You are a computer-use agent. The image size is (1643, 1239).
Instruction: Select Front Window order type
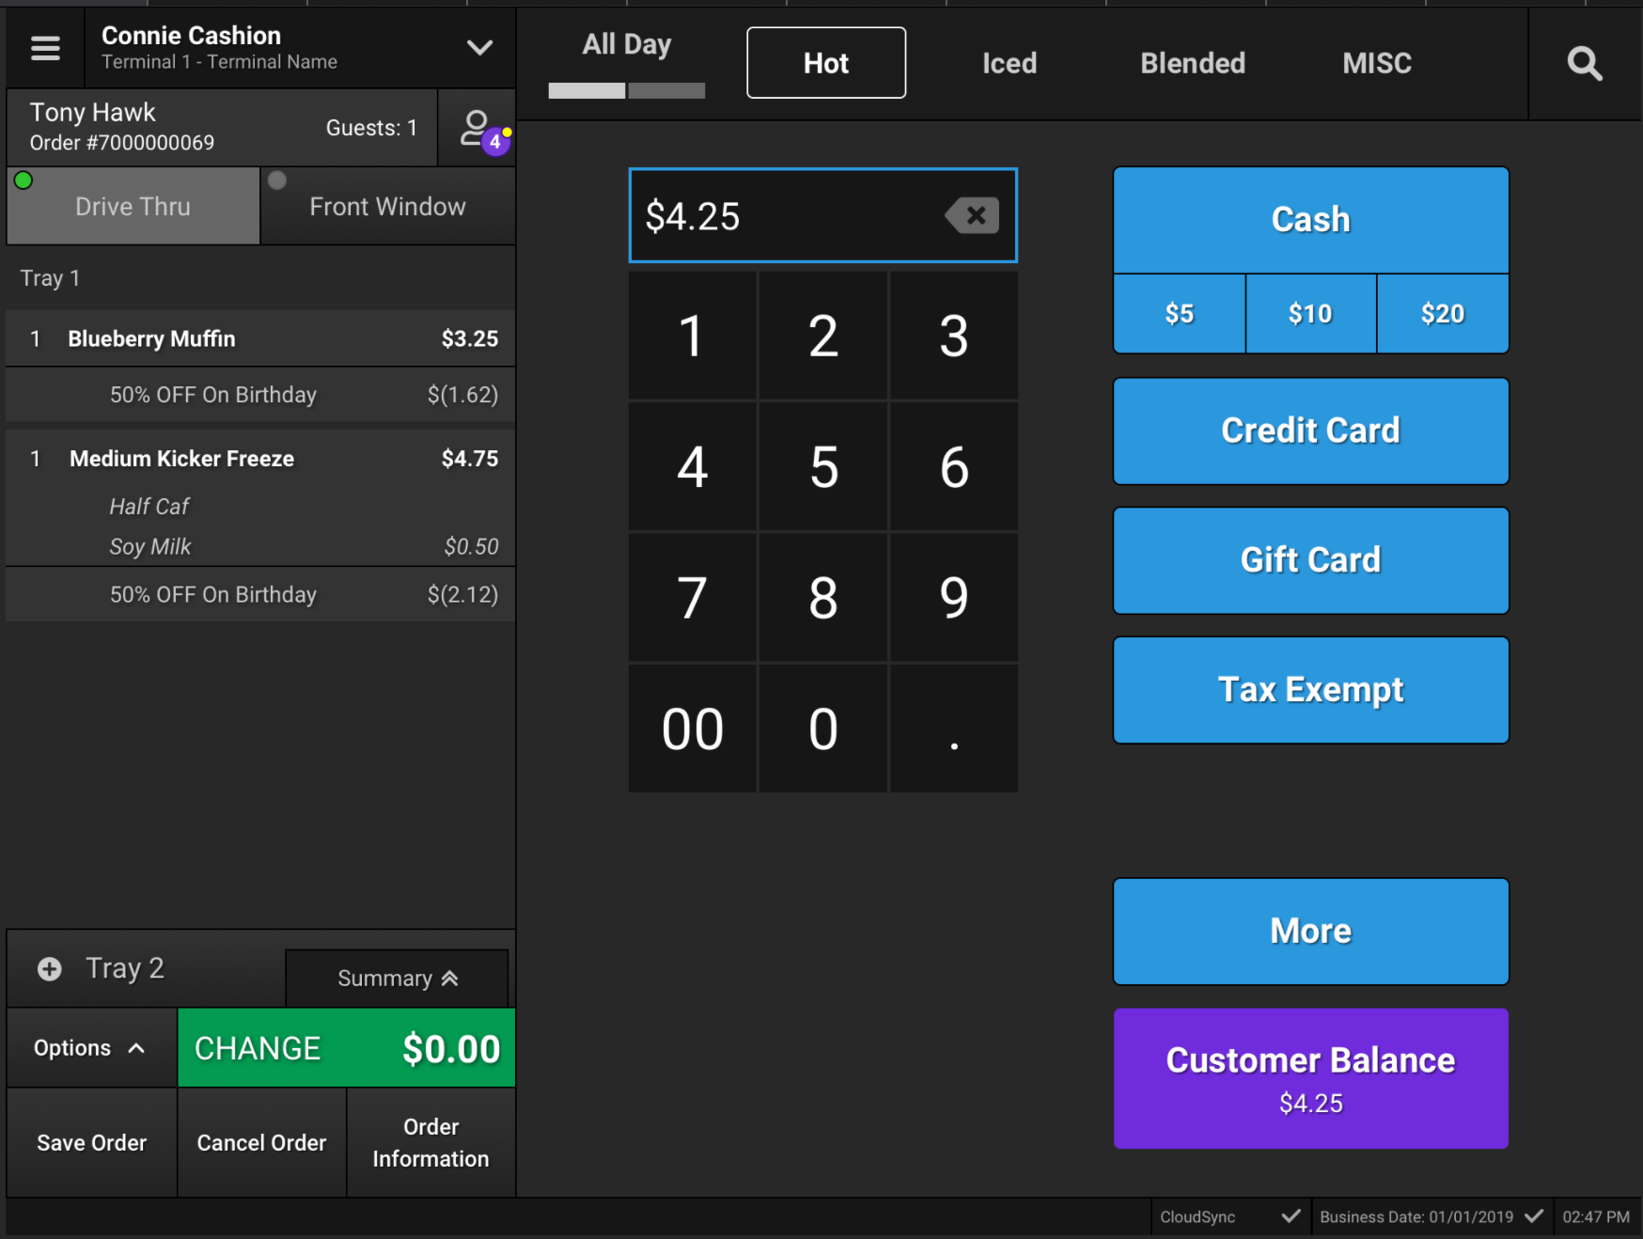click(387, 207)
